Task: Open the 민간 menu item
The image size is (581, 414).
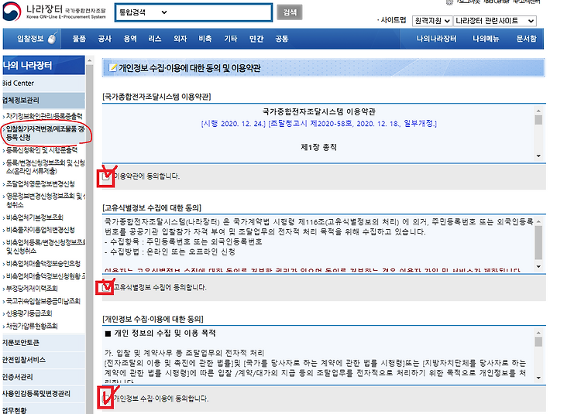Action: [256, 39]
